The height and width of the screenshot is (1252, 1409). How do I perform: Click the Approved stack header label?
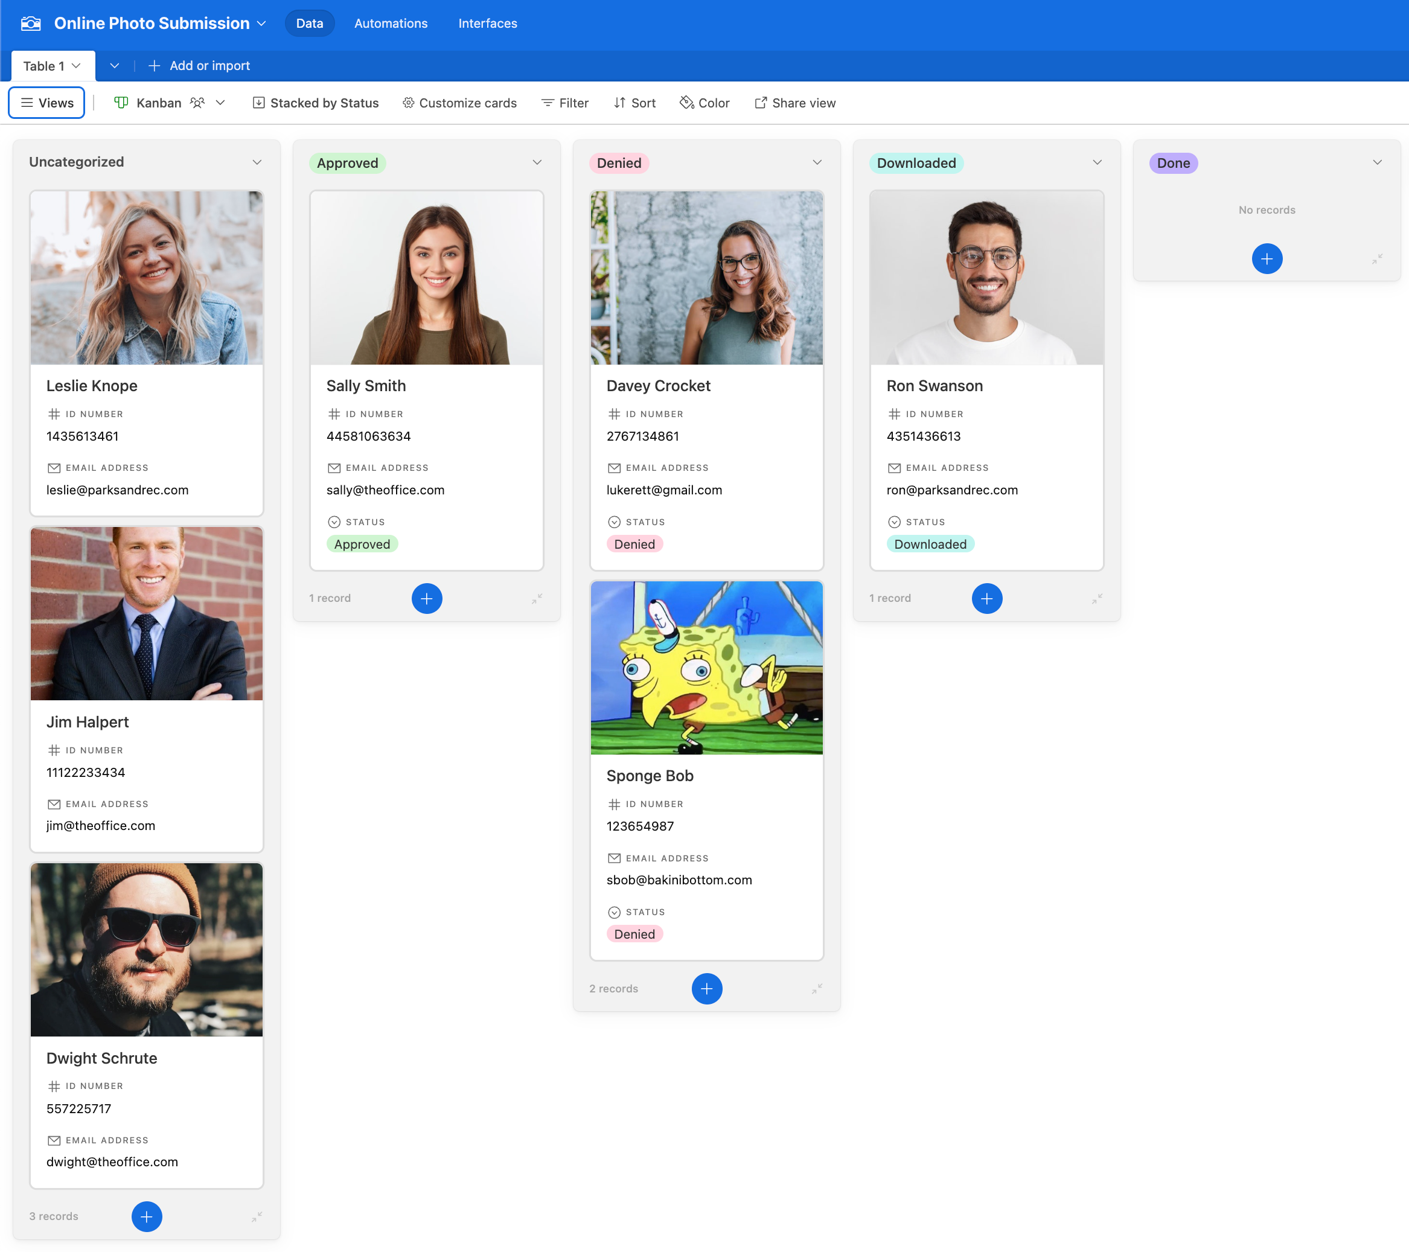click(348, 163)
